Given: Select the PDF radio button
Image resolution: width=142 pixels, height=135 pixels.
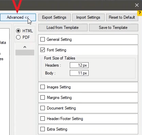Looking at the screenshot, I should click(x=18, y=37).
